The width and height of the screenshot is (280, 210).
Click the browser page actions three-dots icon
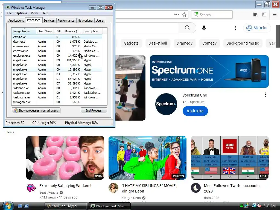pyautogui.click(x=177, y=15)
